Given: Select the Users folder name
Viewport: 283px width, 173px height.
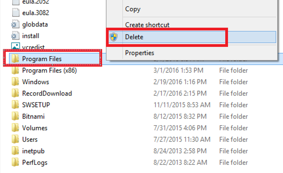Looking at the screenshot, I should pyautogui.click(x=30, y=140).
